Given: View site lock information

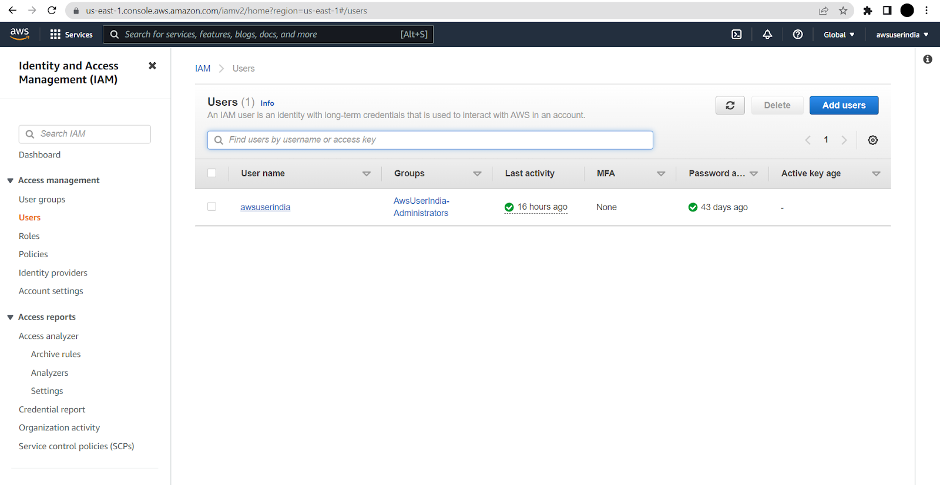Looking at the screenshot, I should (76, 11).
